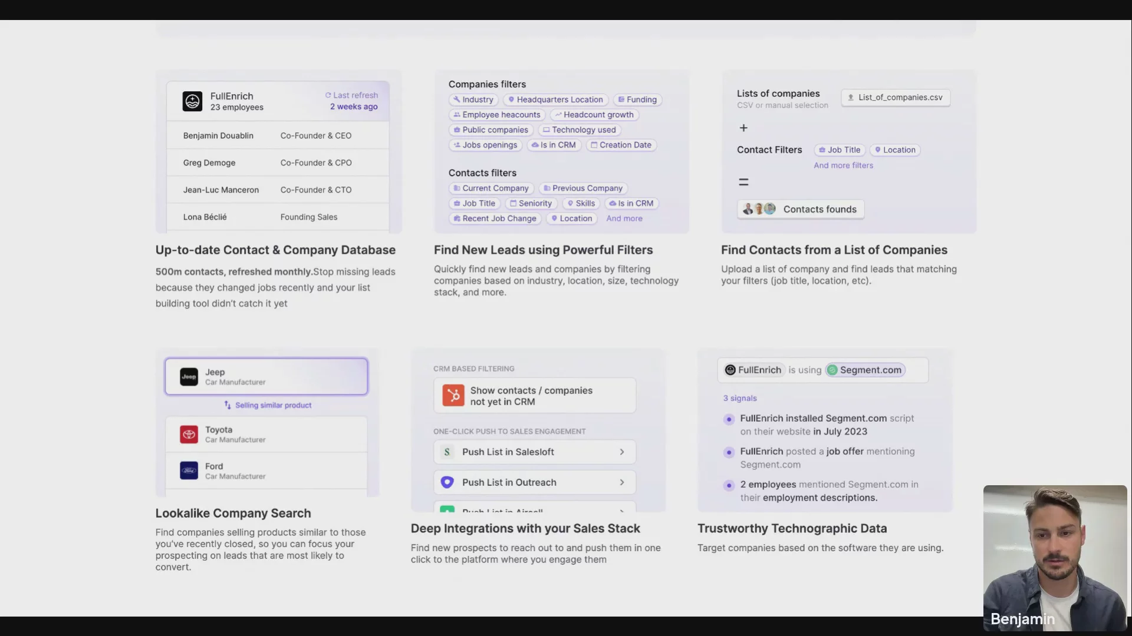This screenshot has width=1132, height=636.
Task: Select Is in CRM under Companies filters
Action: (554, 145)
